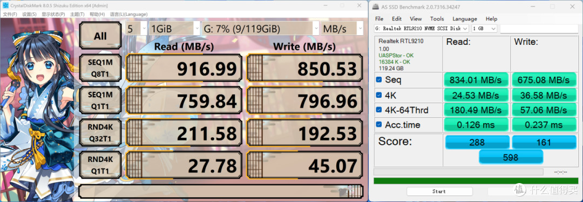
Task: Uncheck the Acc.time test checkbox
Action: click(379, 125)
